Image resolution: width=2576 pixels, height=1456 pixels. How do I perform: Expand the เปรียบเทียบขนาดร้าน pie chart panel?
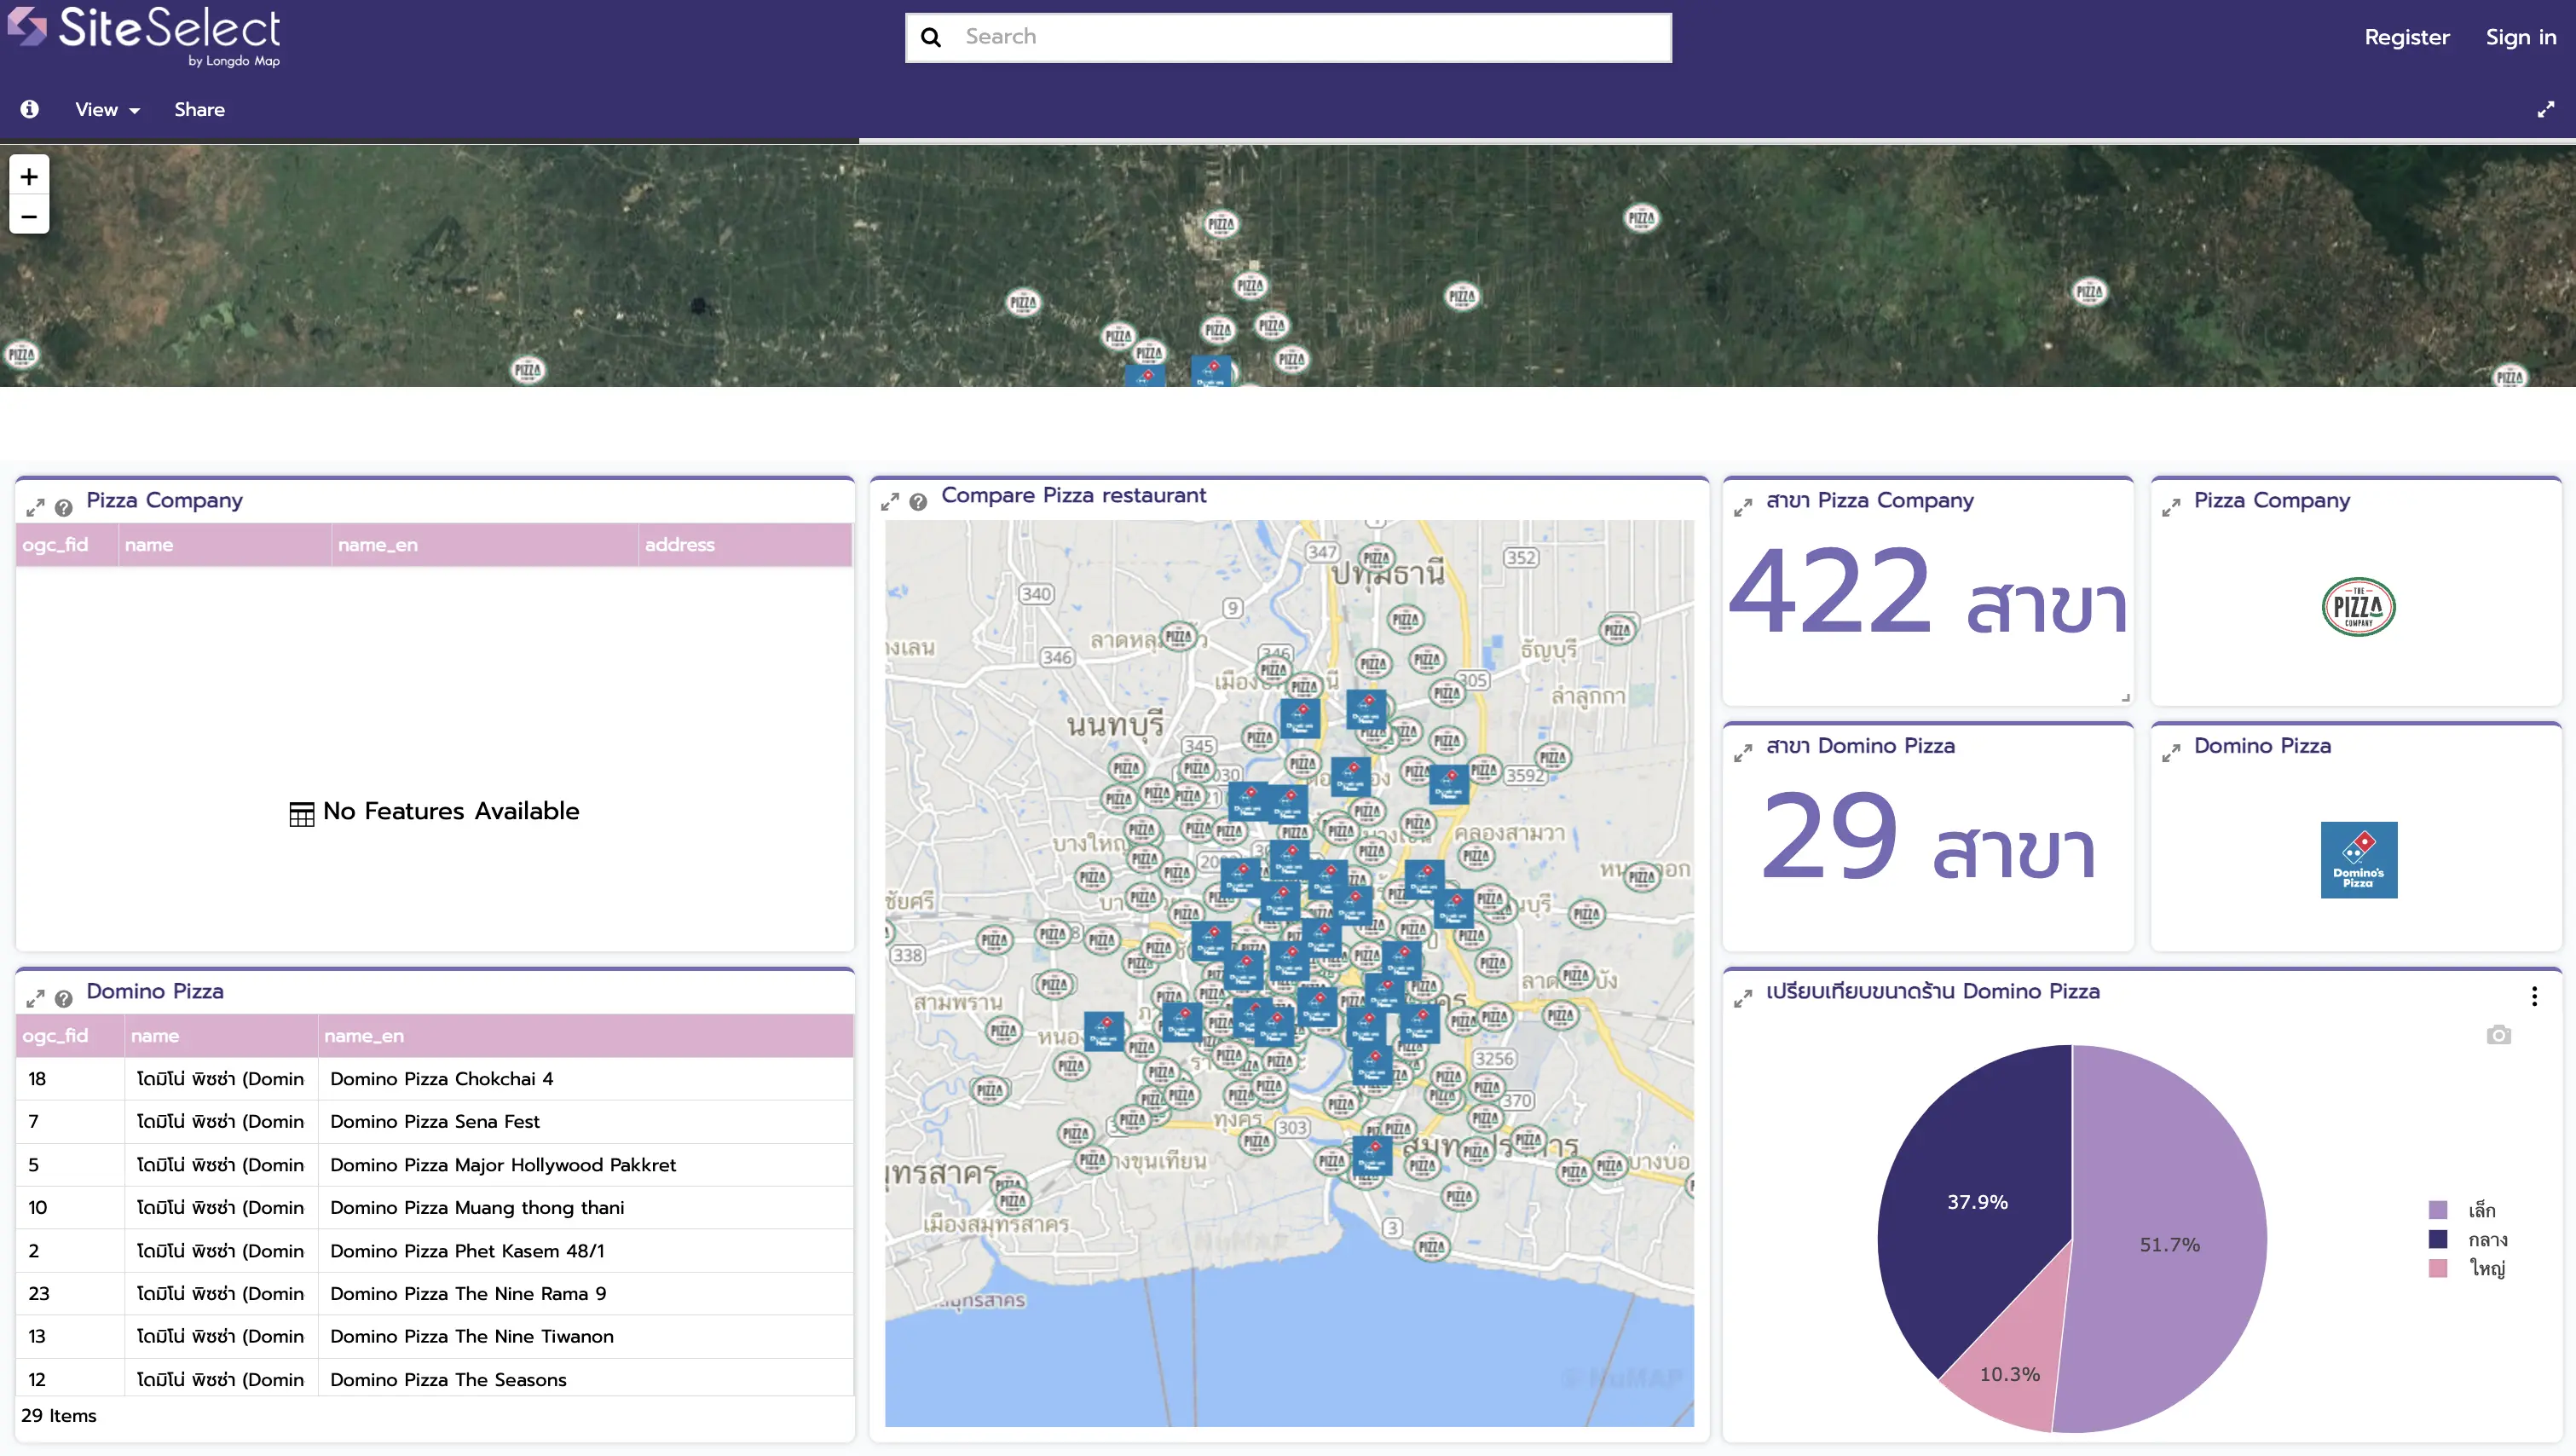click(x=1742, y=998)
